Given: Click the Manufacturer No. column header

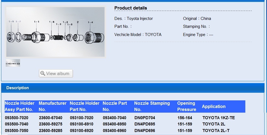Looking at the screenshot, I should (52, 106).
